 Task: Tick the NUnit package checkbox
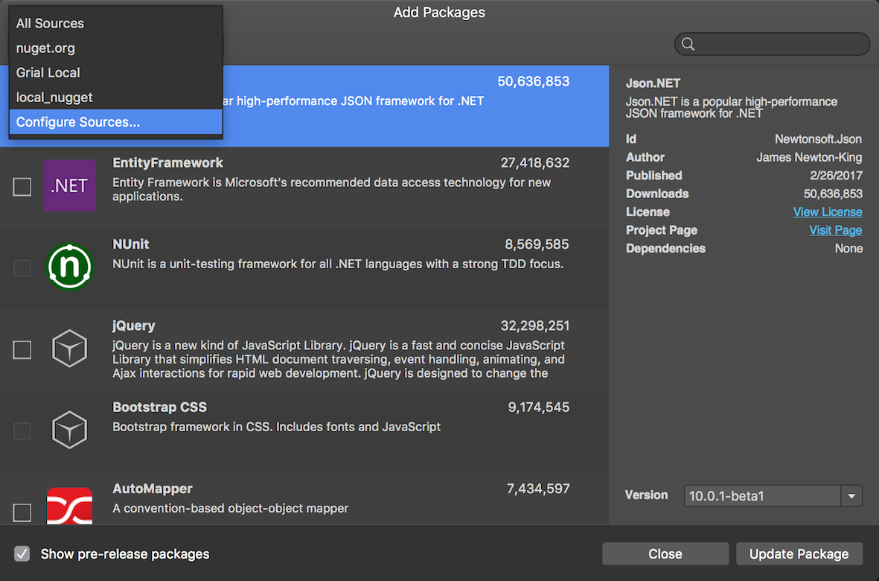pos(22,269)
